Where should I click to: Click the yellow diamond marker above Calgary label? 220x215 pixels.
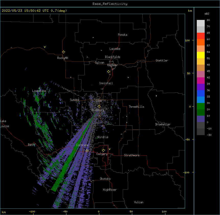point(103,150)
